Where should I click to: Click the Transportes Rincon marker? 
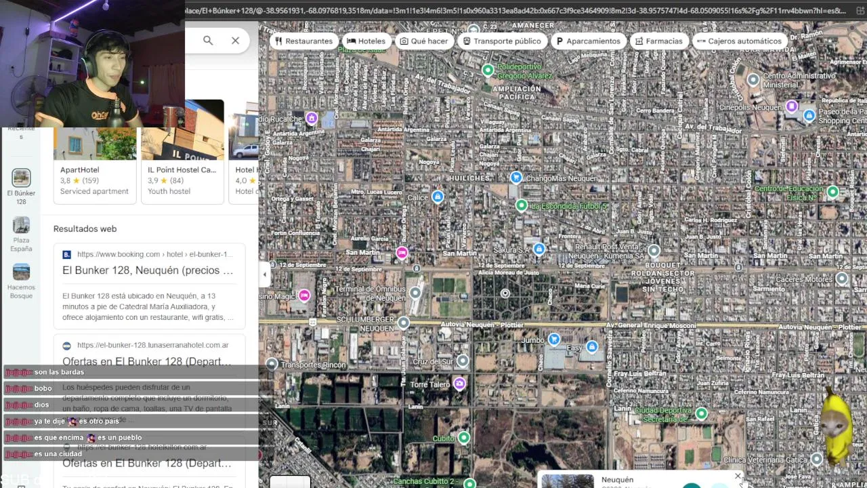(272, 364)
